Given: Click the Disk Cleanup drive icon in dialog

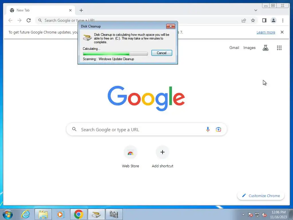Looking at the screenshot, I should (87, 37).
